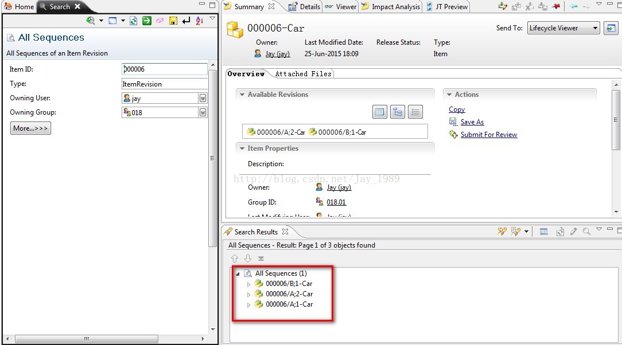
Task: Select revision 000006/B;1-Car in Available Revisions
Action: point(337,132)
